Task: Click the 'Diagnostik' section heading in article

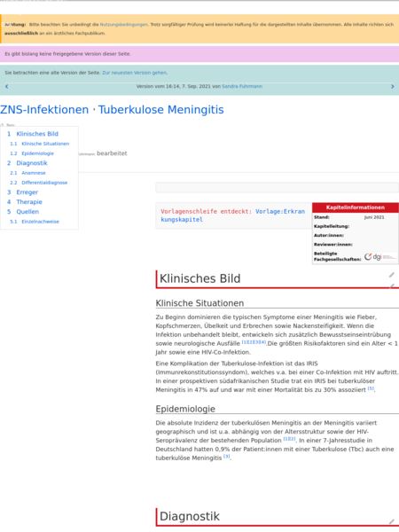Action: point(190,517)
